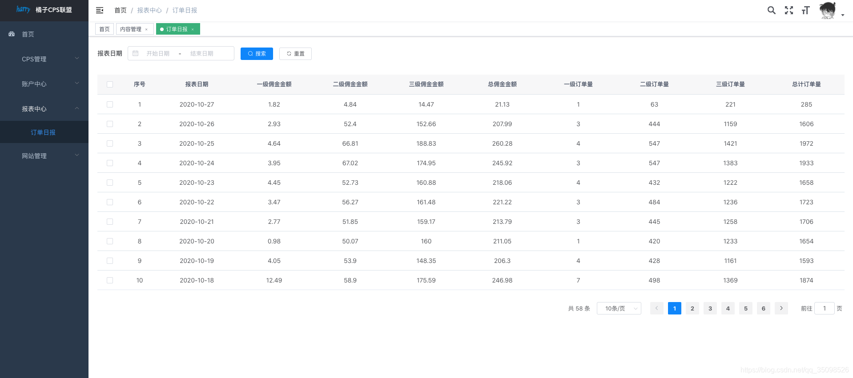The width and height of the screenshot is (853, 378).
Task: Click the 报表日期 column header
Action: point(197,84)
